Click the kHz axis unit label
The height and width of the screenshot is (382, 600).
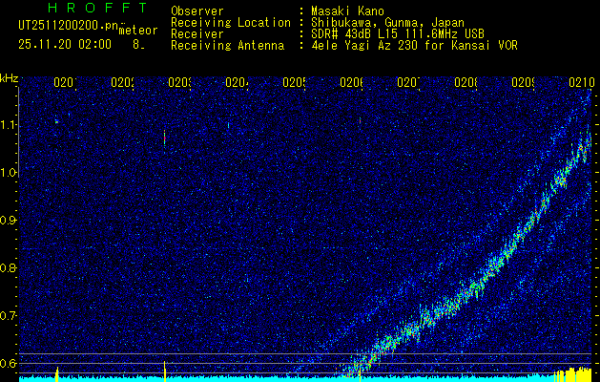pyautogui.click(x=9, y=78)
